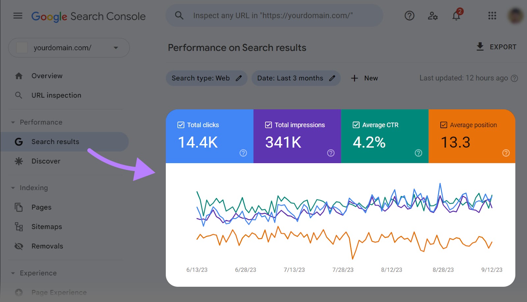Open Pages indexing report

41,207
